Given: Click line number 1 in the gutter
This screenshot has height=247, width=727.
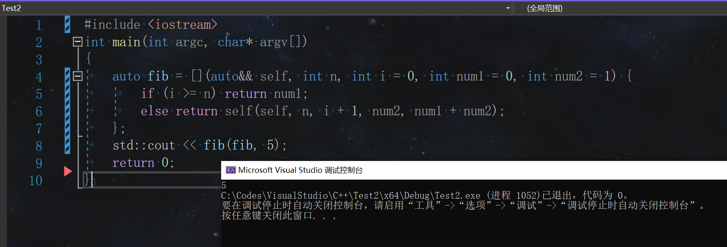Looking at the screenshot, I should point(39,25).
